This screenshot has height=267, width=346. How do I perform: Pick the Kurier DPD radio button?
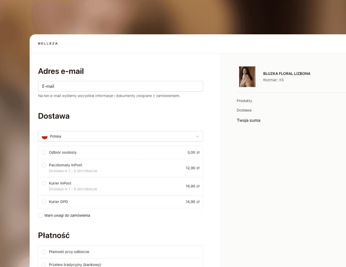tap(44, 202)
